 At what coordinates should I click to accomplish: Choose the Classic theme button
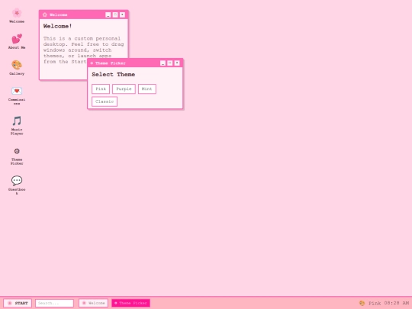(x=105, y=101)
